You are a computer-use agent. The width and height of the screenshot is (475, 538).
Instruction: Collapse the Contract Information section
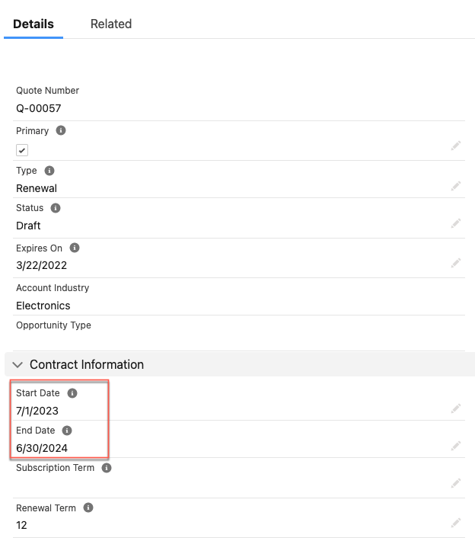[x=18, y=365]
